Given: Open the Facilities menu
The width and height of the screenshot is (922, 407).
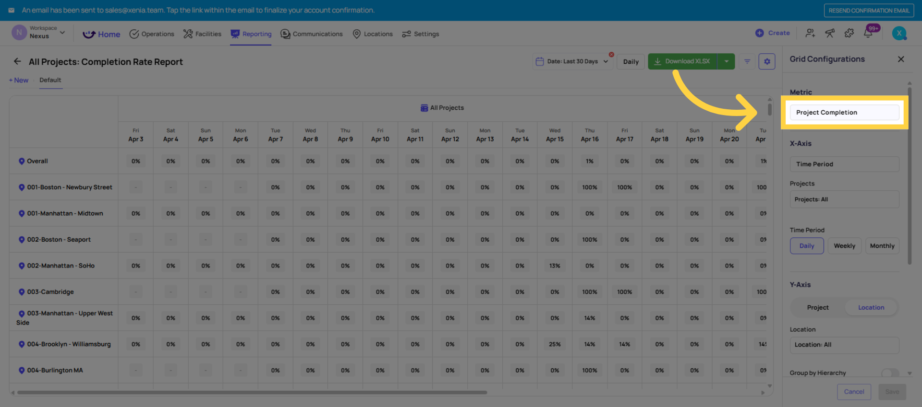Looking at the screenshot, I should click(x=202, y=34).
